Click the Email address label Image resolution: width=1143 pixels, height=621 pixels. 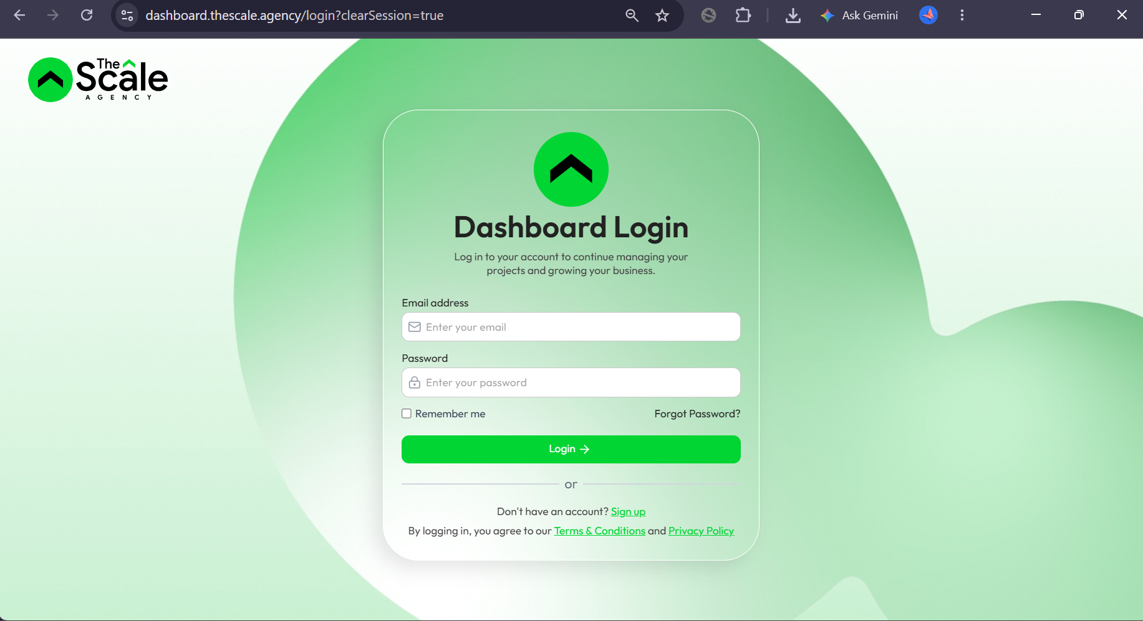435,303
